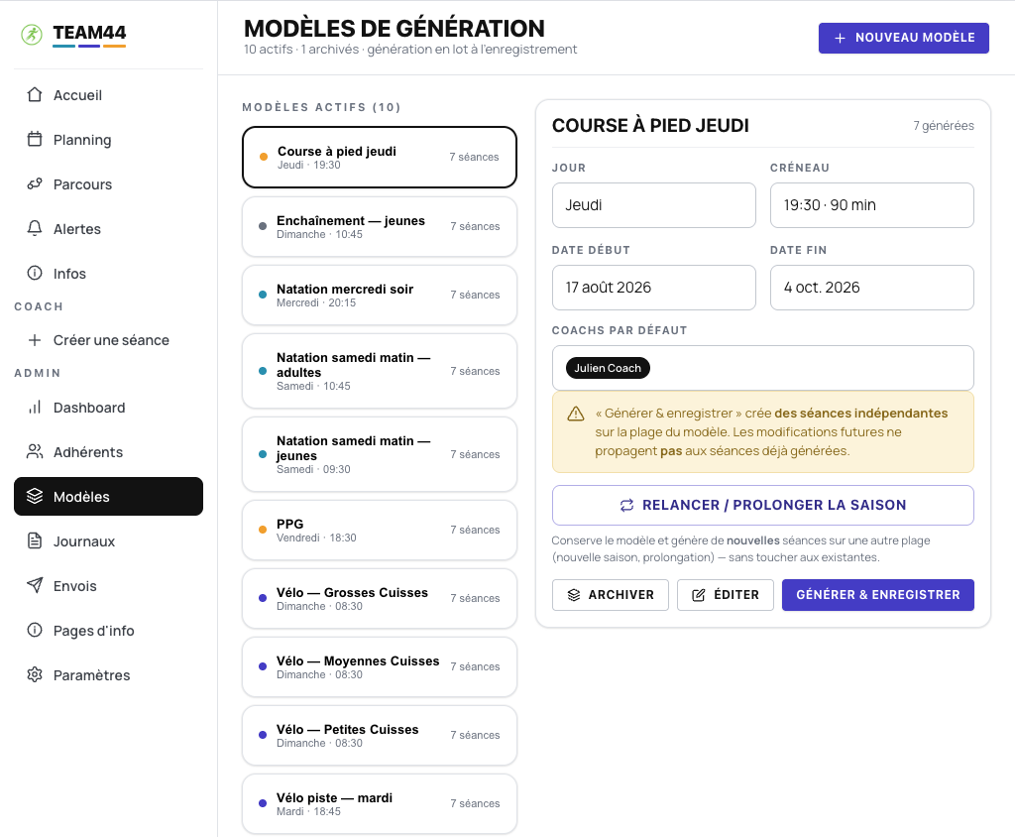Select Vélo piste — mardi model card
The width and height of the screenshot is (1015, 837).
[x=380, y=804]
